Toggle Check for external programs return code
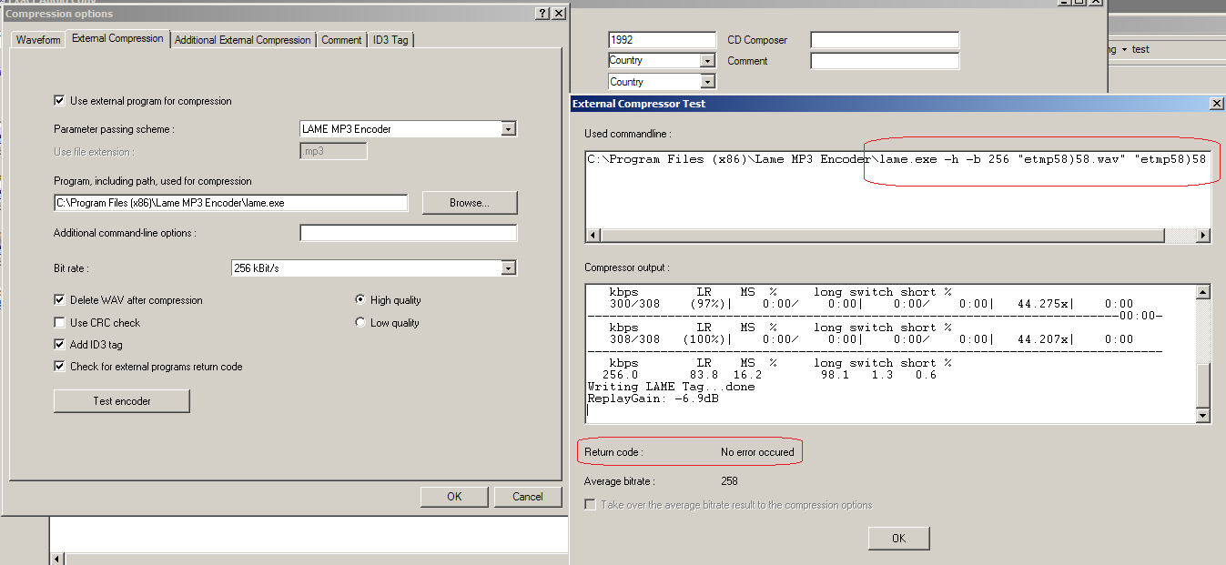Screen dimensions: 1226x565 pyautogui.click(x=59, y=367)
